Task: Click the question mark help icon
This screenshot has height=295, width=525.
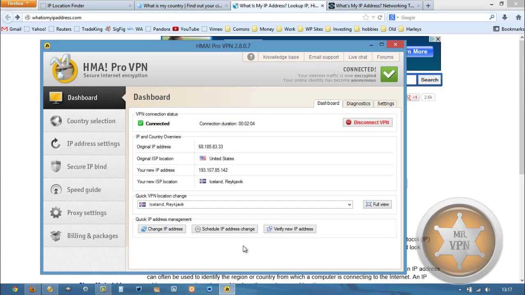Action: tap(251, 57)
